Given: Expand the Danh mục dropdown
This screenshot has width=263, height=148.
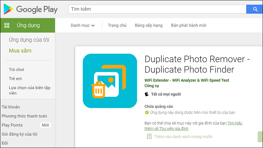Looking at the screenshot, I should (x=83, y=25).
